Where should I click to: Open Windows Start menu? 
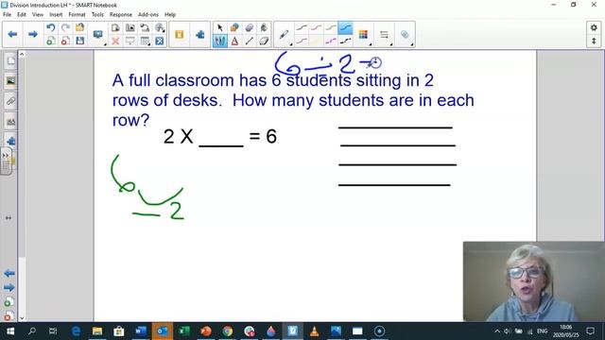(x=10, y=331)
